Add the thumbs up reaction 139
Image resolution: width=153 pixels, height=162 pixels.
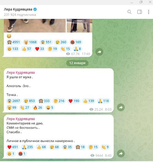click(89, 101)
